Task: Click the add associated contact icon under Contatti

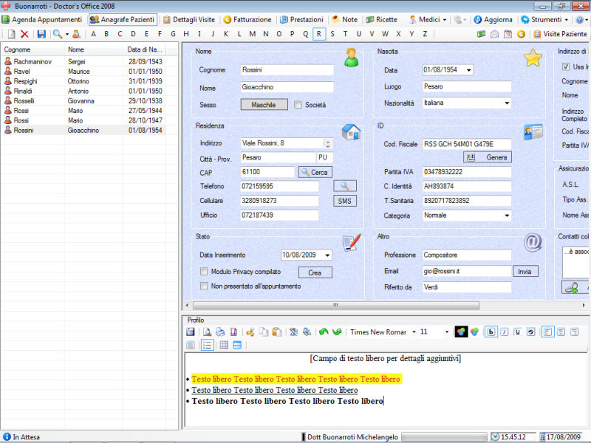Action: (x=572, y=288)
